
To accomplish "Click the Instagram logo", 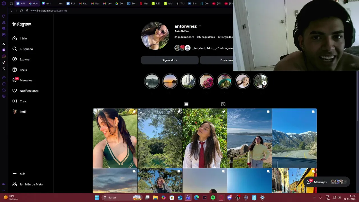I will pos(22,24).
